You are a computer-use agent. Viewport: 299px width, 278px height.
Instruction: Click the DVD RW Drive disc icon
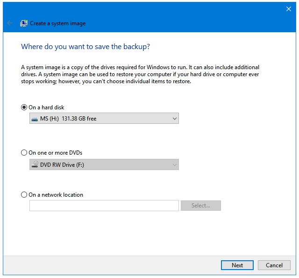tap(35, 164)
